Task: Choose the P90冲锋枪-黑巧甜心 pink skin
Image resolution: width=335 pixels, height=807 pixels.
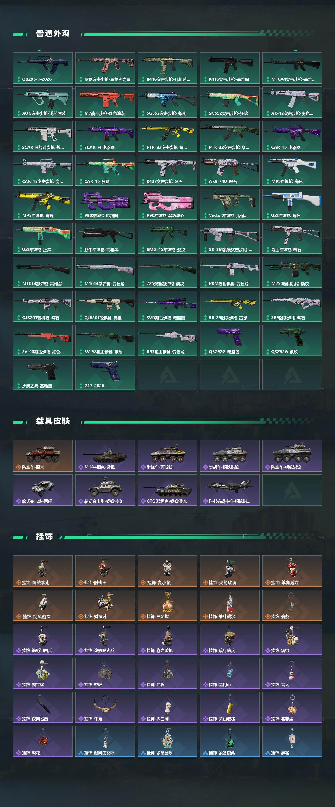Action: point(167,204)
